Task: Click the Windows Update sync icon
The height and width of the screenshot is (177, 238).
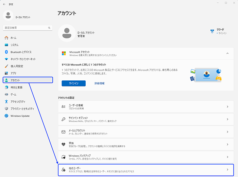Action: point(6,116)
